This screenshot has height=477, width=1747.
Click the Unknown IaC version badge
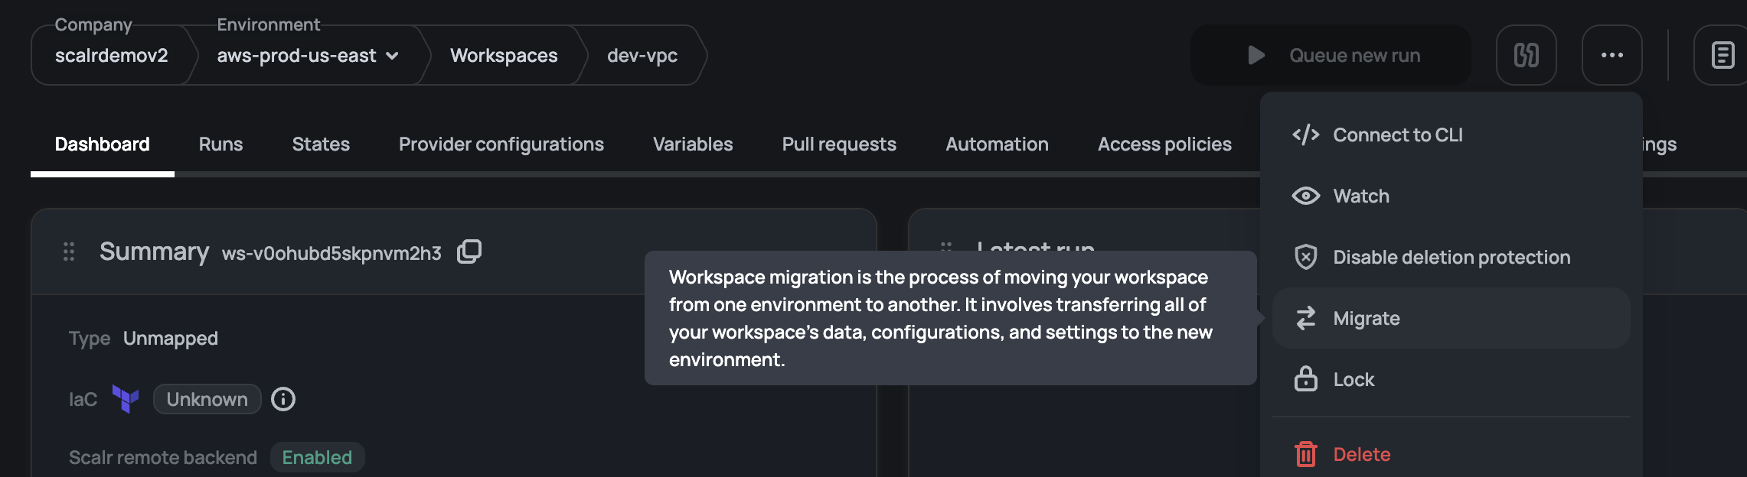207,399
